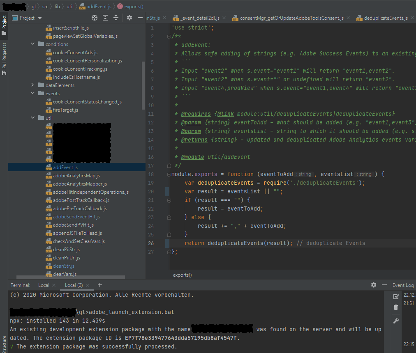Open Project panel settings gear

(x=129, y=18)
